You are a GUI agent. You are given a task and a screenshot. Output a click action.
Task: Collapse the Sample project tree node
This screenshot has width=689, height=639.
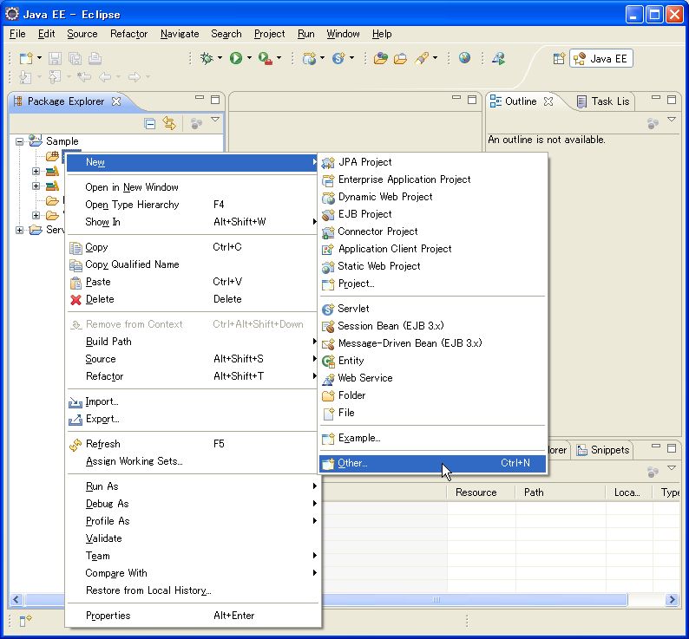coord(19,141)
